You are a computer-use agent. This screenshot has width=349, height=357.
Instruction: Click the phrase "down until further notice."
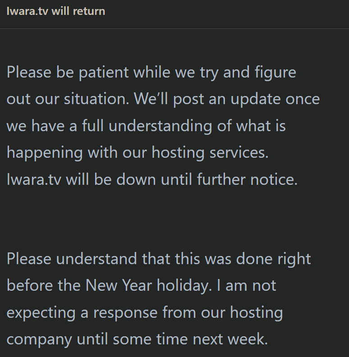tap(207, 179)
